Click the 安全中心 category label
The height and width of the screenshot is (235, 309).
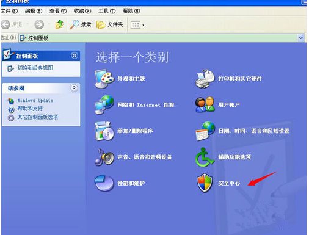pyautogui.click(x=229, y=183)
